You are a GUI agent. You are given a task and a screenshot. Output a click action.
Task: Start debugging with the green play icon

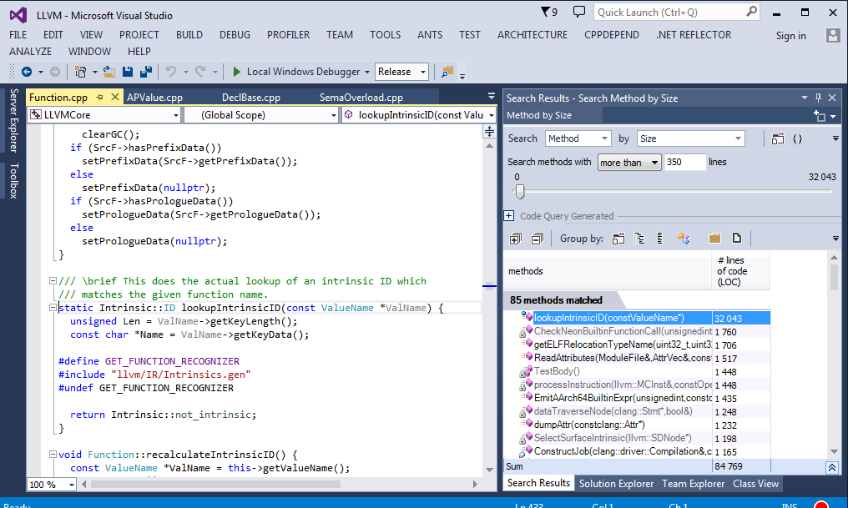click(x=236, y=72)
